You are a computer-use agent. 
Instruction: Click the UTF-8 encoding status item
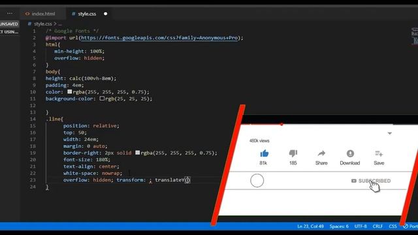pos(361,227)
